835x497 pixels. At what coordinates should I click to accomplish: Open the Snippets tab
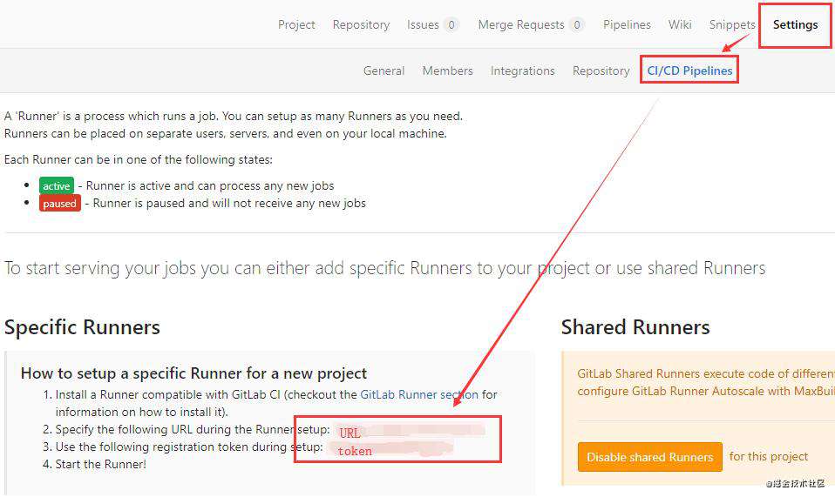(732, 25)
